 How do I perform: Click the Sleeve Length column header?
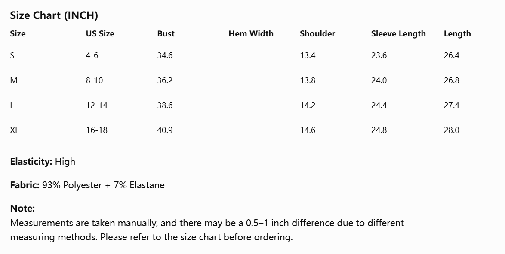[x=398, y=34]
